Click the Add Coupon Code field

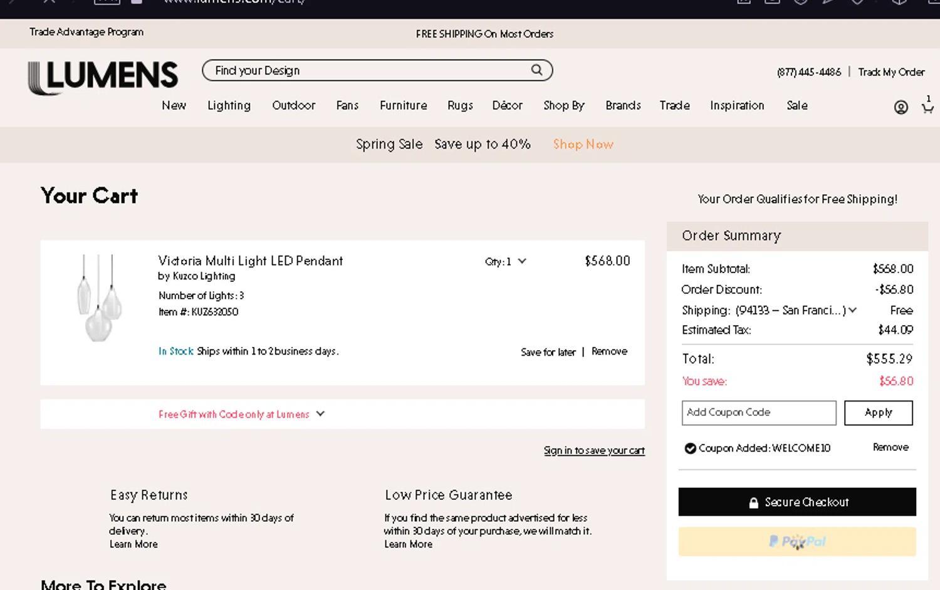759,413
